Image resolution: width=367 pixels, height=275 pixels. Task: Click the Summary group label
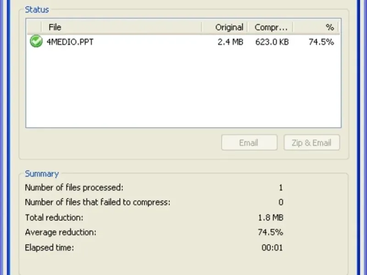point(42,174)
